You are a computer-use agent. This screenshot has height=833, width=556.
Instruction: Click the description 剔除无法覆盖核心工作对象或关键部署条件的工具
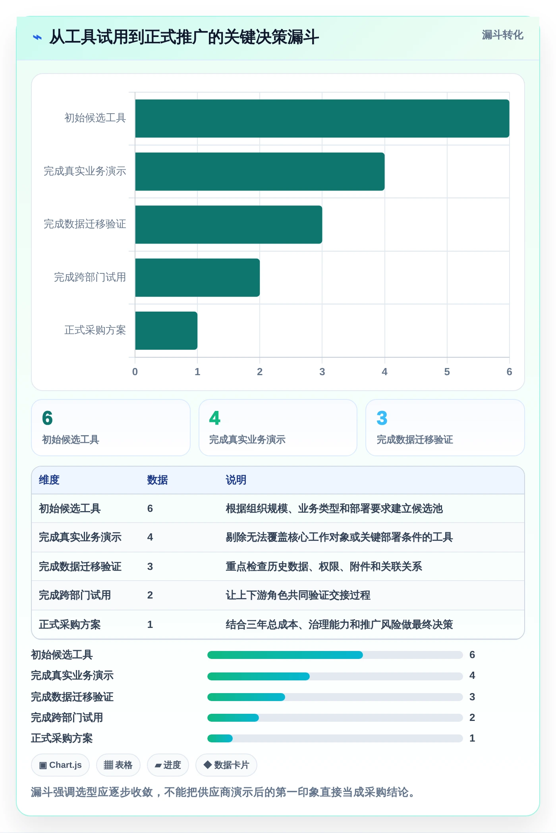[340, 537]
